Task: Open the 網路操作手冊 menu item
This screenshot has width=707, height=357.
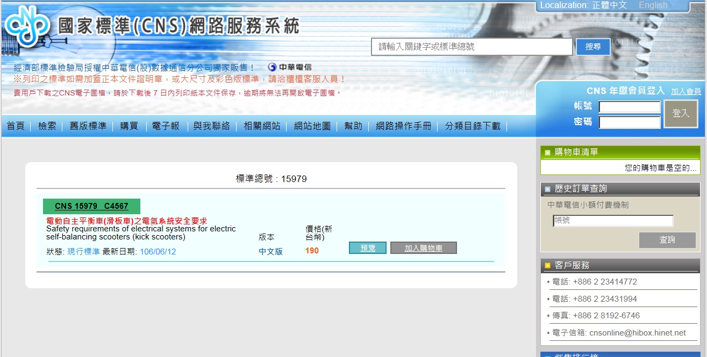Action: pyautogui.click(x=404, y=127)
